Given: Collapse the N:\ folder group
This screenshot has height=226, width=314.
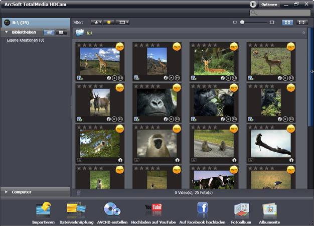Looking at the screenshot, I should point(303,33).
